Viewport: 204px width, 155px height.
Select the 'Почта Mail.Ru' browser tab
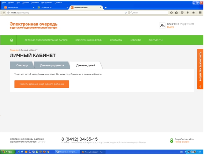pos(51,7)
